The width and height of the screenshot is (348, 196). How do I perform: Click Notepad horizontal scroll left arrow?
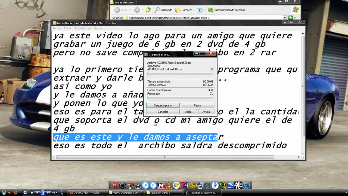(54, 157)
